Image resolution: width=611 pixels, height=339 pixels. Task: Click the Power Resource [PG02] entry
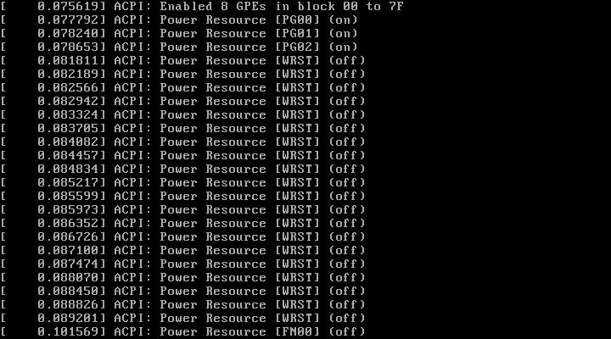click(x=179, y=47)
